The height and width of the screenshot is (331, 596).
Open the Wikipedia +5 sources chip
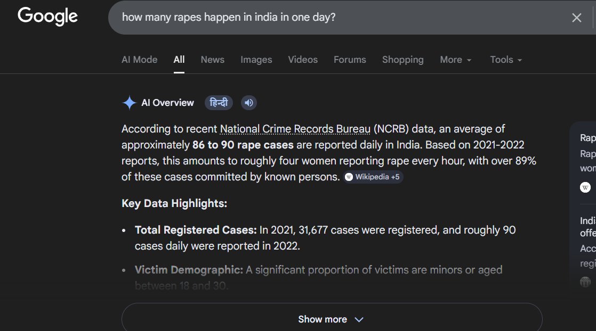pos(373,177)
